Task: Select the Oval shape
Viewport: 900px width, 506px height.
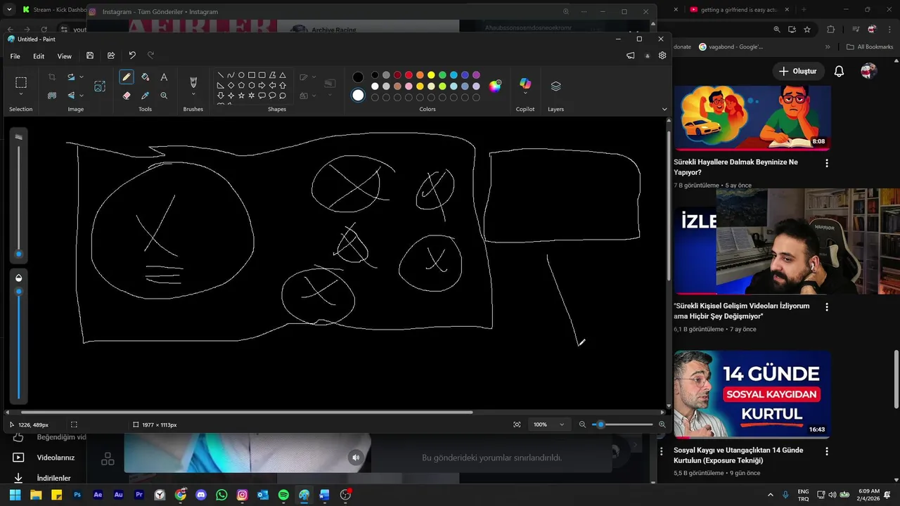Action: (241, 75)
